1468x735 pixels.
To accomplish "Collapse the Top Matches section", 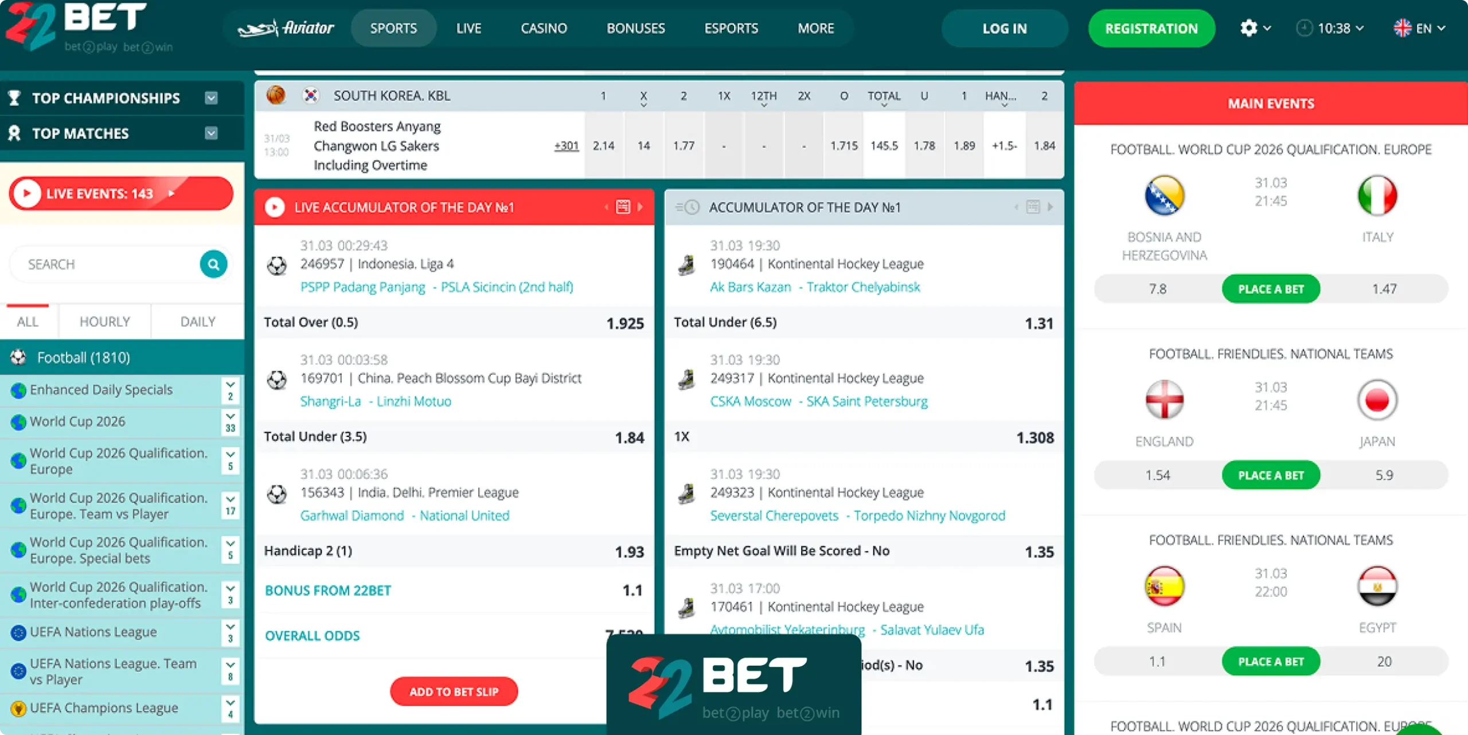I will coord(212,133).
